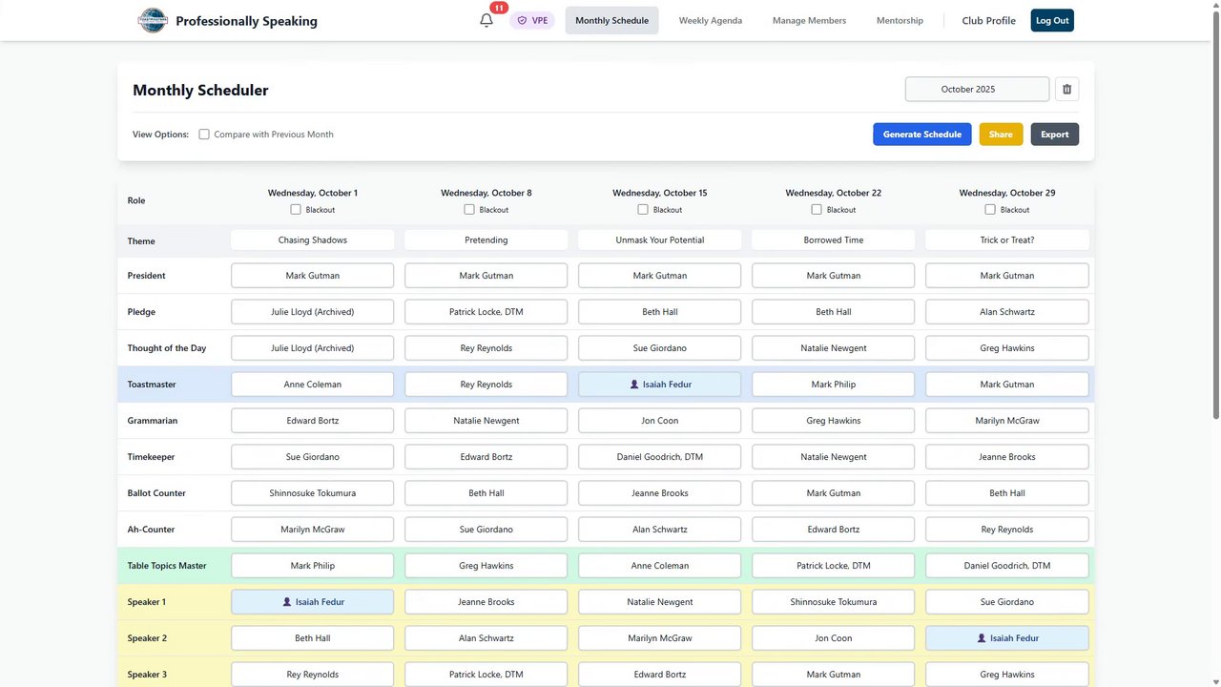Select October 29 Pledge cell Alan Schwartz
This screenshot has width=1221, height=687.
click(x=1007, y=312)
